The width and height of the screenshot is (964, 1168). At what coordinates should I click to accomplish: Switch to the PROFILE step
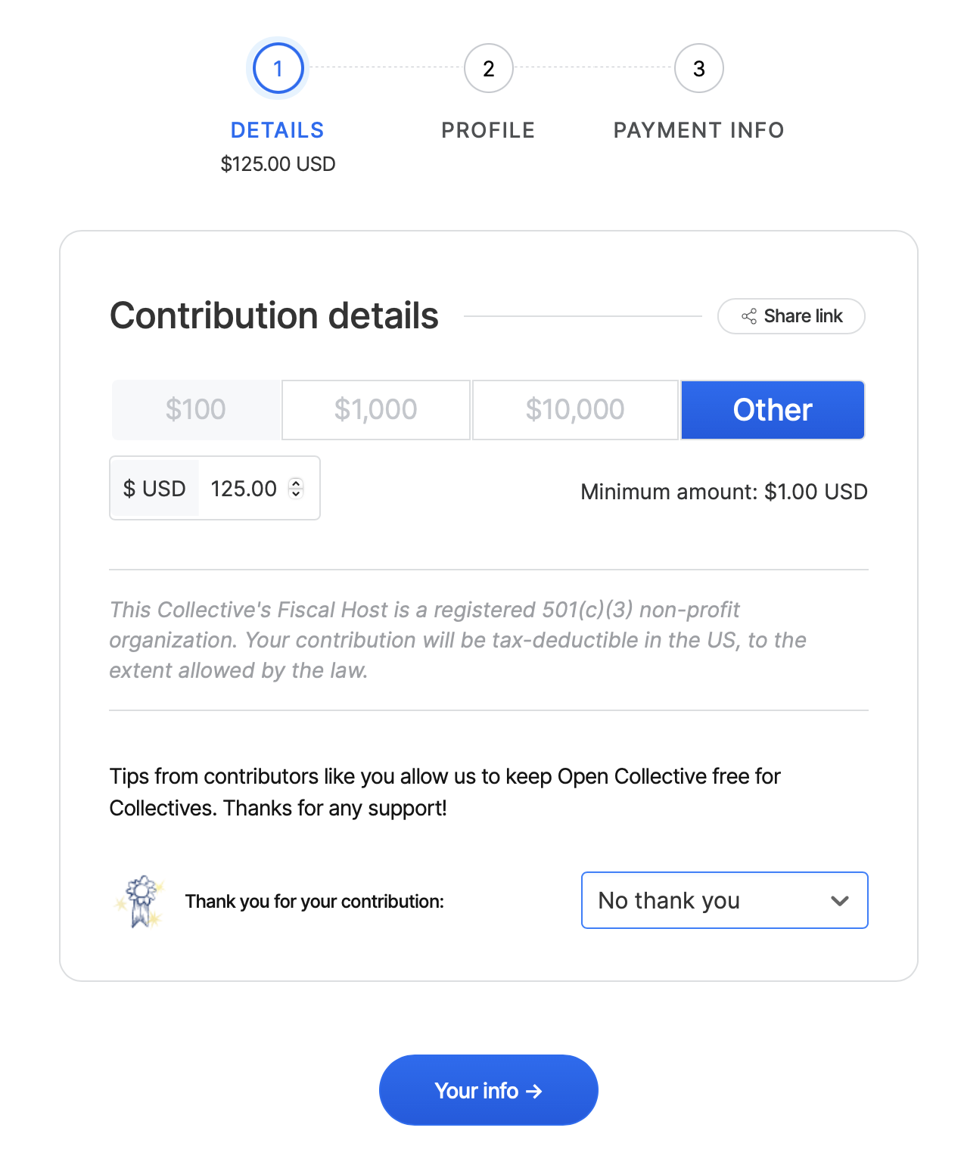(x=488, y=130)
